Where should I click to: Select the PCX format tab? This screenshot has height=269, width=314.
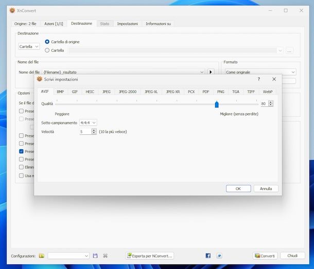pyautogui.click(x=191, y=91)
